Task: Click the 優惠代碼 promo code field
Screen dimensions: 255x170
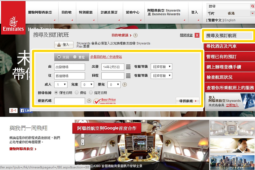Action: coord(69,101)
